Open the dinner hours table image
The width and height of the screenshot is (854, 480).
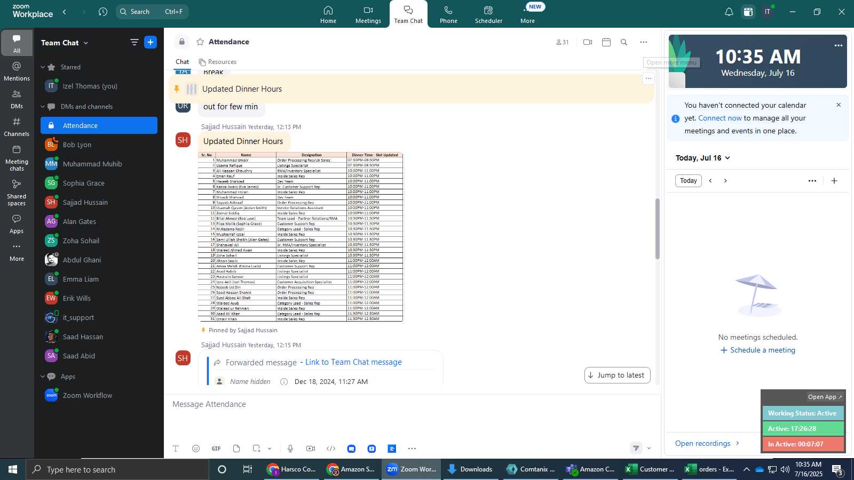coord(301,237)
